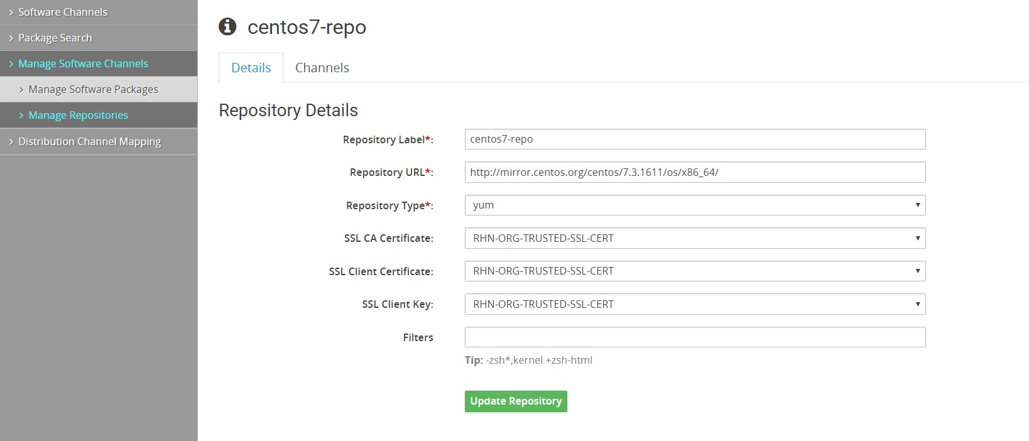Open the SSL Client Certificate dropdown
This screenshot has height=441, width=1029.
tap(695, 271)
